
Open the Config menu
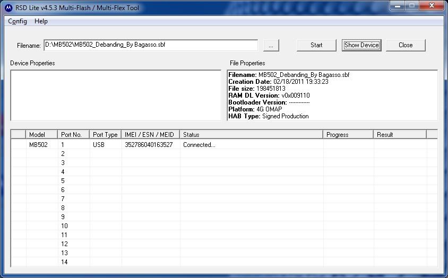pos(18,21)
